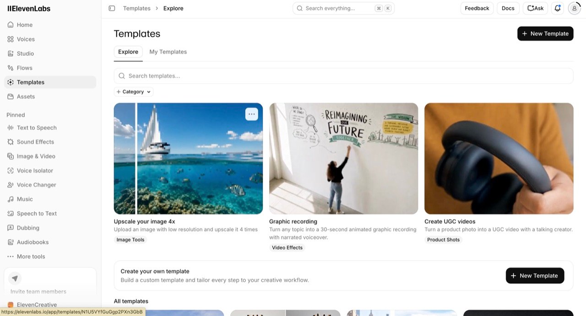Click the Create your own template heading
The width and height of the screenshot is (586, 316).
[155, 271]
